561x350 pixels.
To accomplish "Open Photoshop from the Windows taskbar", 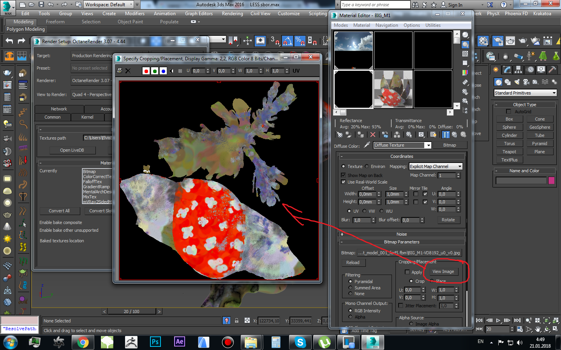I will 155,342.
